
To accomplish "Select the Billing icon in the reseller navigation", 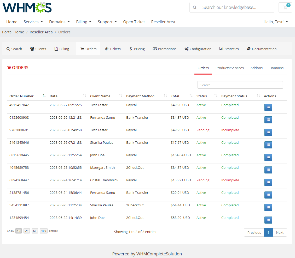I will tap(62, 49).
